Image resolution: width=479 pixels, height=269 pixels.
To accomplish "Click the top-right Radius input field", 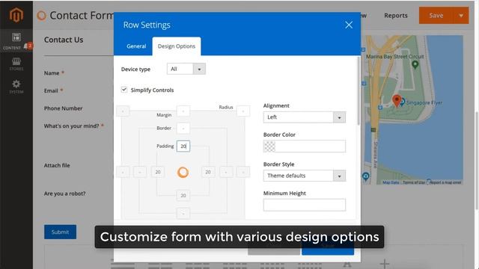I will pos(243,111).
